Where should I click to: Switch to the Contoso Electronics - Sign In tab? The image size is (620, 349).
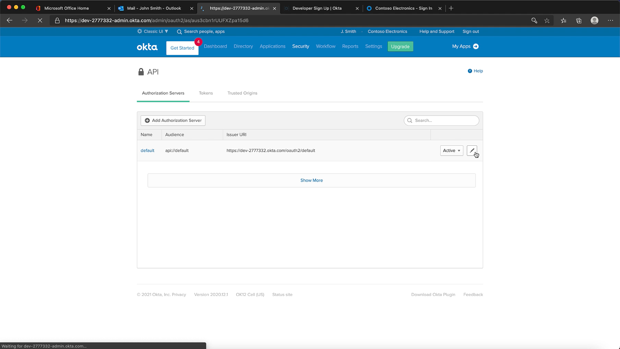click(404, 8)
